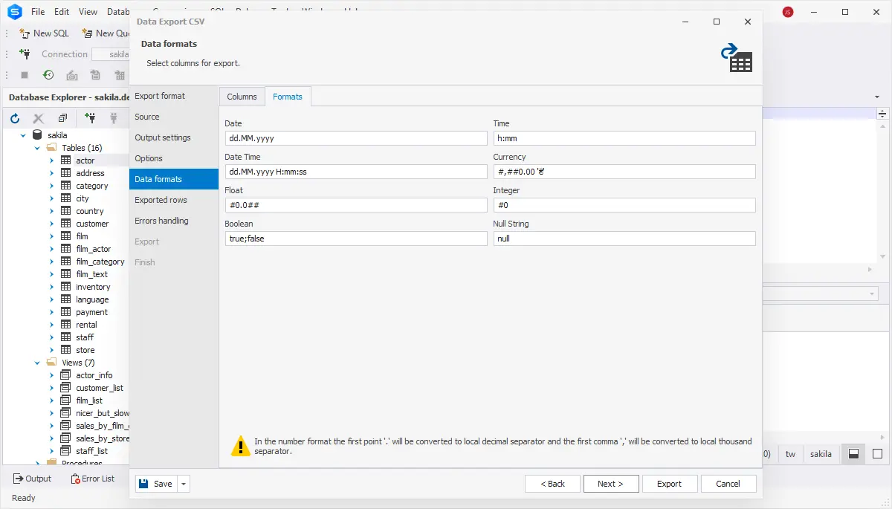
Task: Open the Edit menu
Action: pyautogui.click(x=62, y=12)
